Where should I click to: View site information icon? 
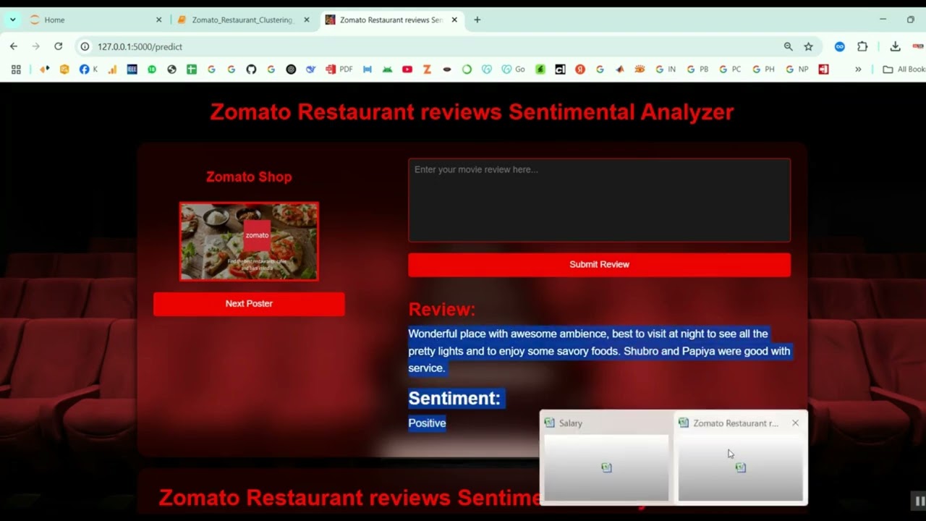[85, 46]
